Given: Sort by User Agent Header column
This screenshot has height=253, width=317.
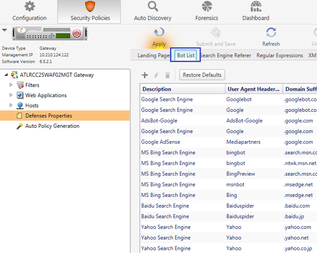Looking at the screenshot, I should click(254, 89).
